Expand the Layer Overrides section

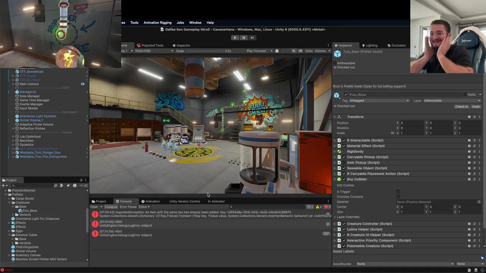pos(335,217)
